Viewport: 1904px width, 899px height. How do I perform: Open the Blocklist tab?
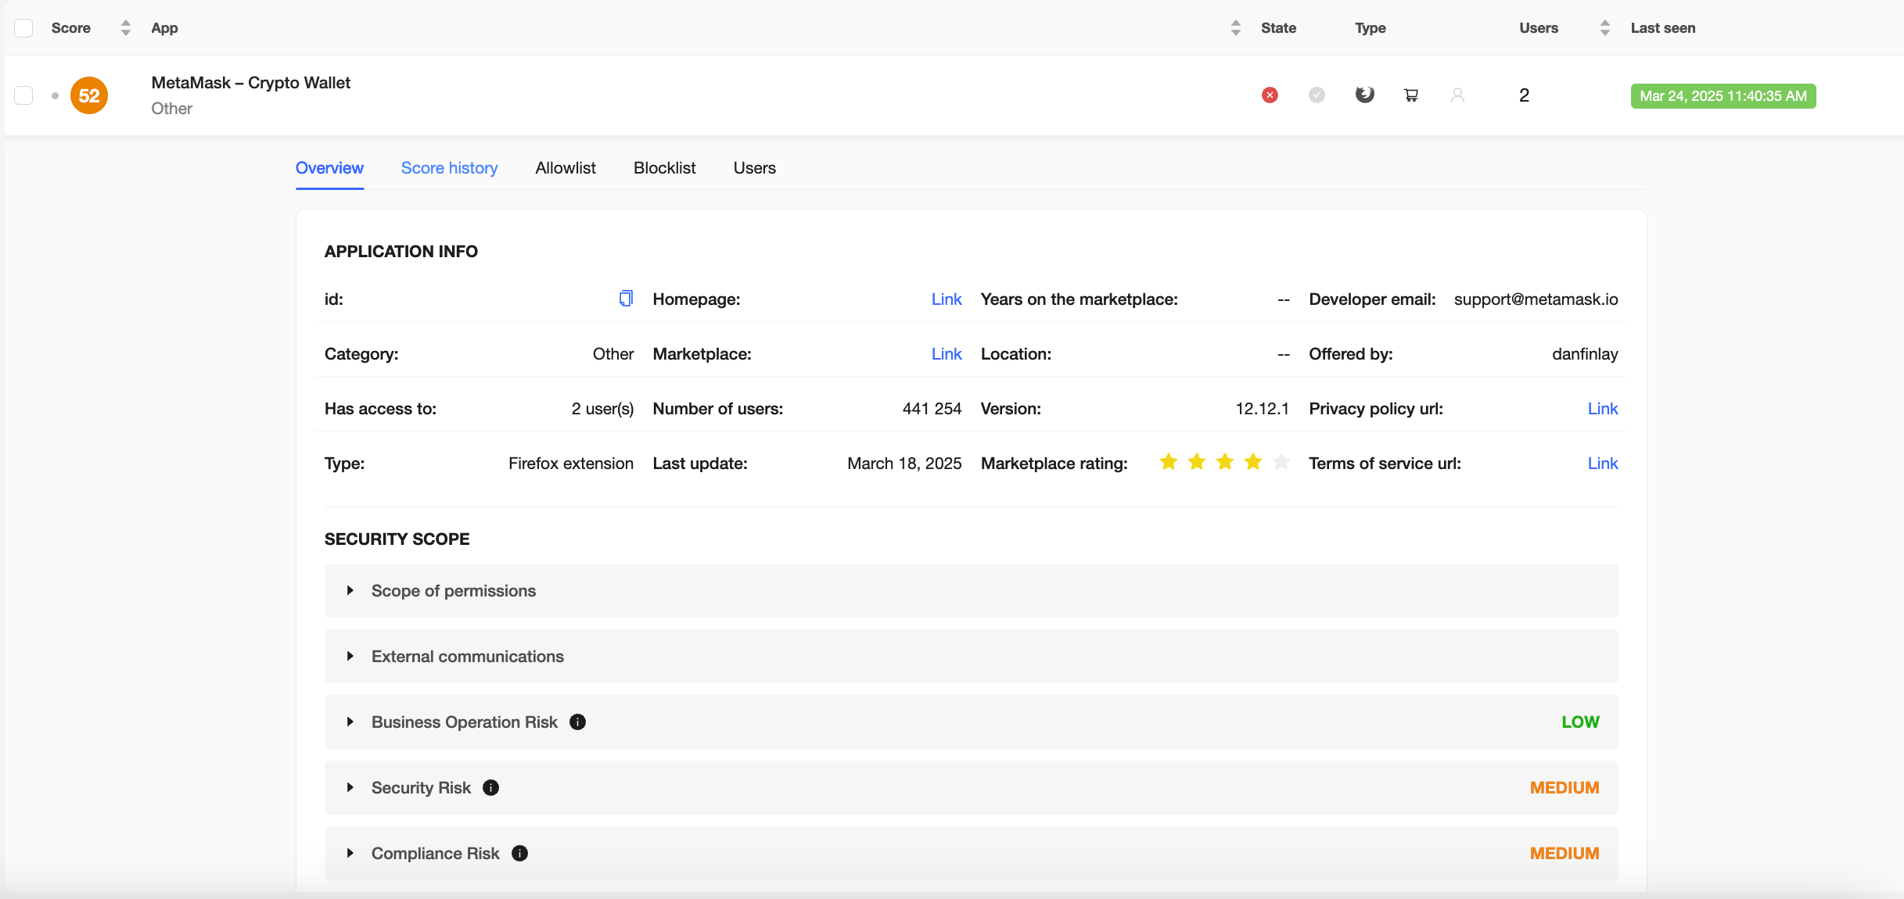[x=664, y=168]
